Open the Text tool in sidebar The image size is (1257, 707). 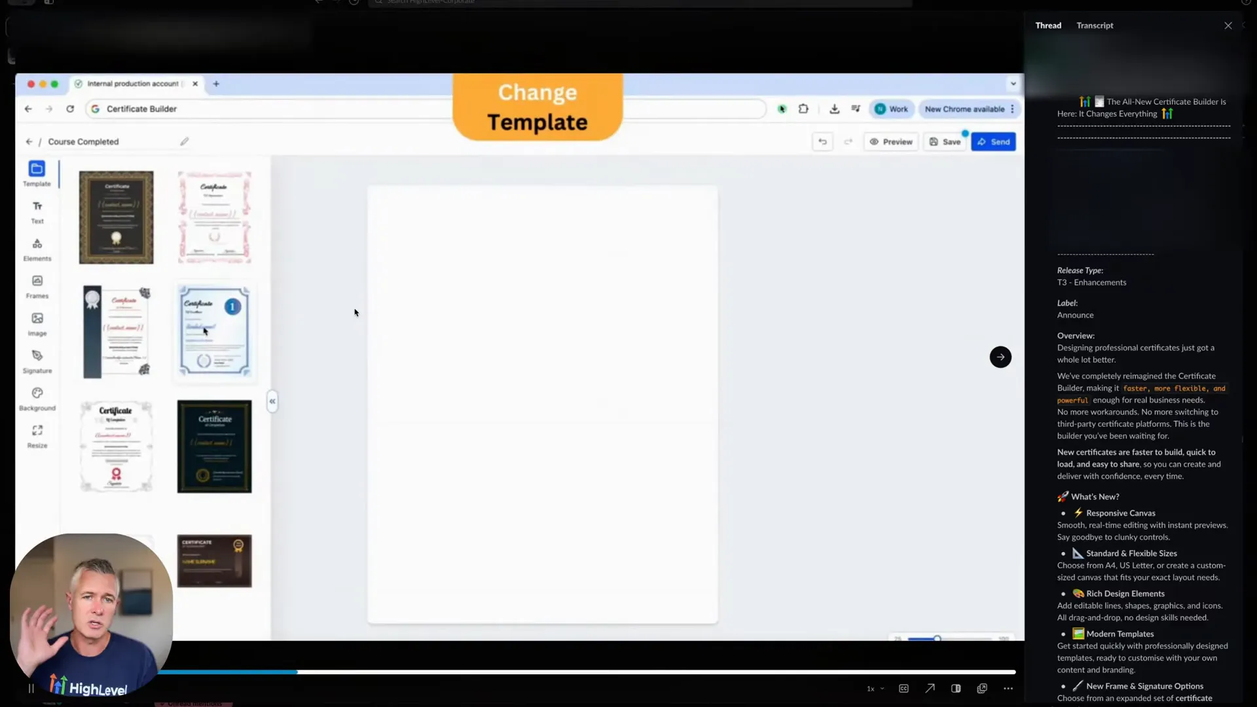[37, 211]
